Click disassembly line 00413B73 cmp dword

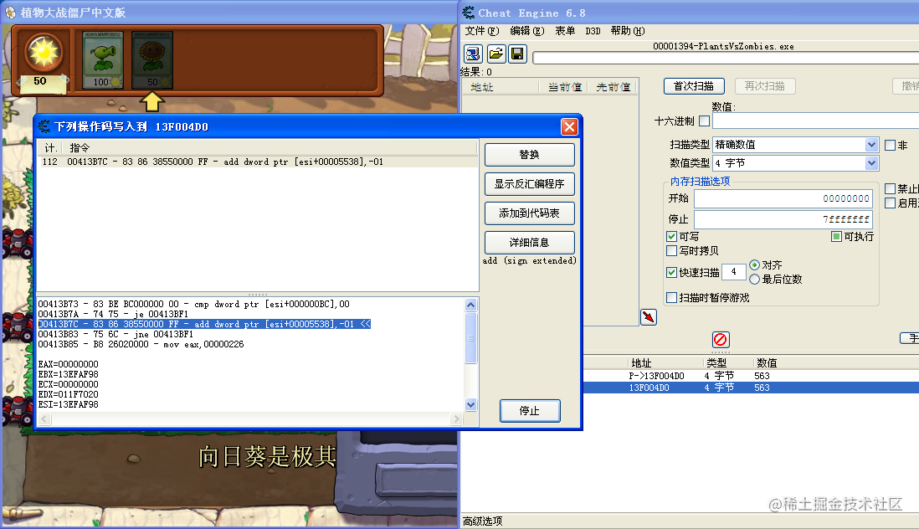click(x=193, y=304)
